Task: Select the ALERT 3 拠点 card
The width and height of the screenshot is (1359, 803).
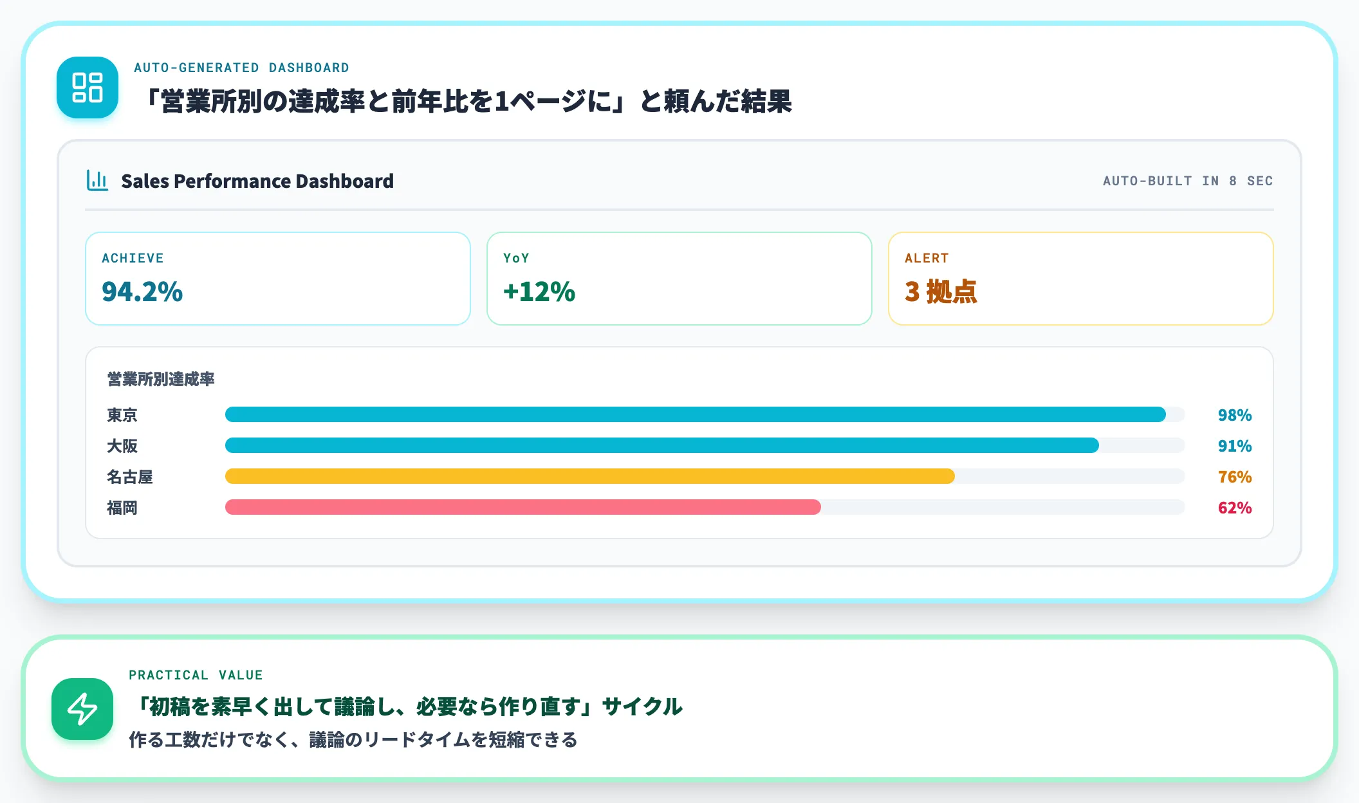Action: [1081, 279]
